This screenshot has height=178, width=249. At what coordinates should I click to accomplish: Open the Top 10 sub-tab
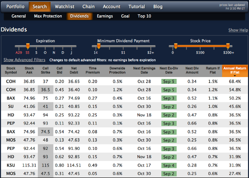[x=144, y=16]
